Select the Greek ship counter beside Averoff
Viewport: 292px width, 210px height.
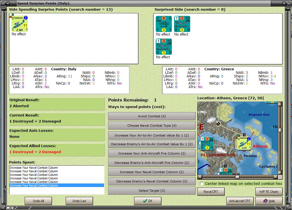point(182,24)
